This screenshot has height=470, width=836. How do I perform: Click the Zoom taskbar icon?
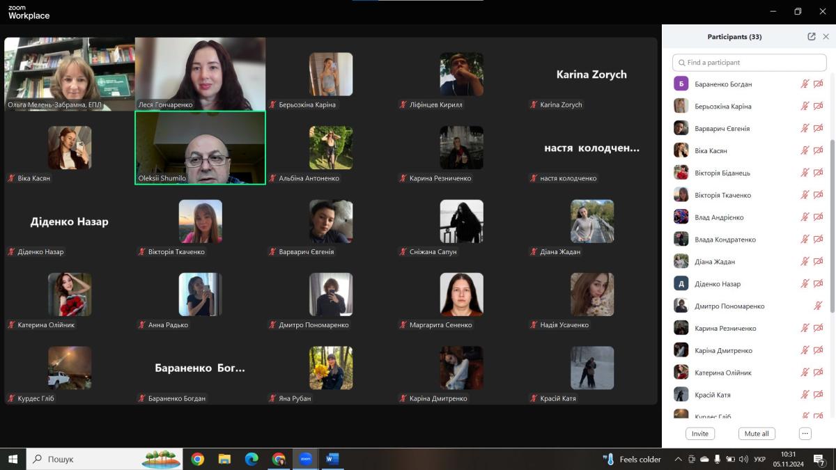pos(305,460)
